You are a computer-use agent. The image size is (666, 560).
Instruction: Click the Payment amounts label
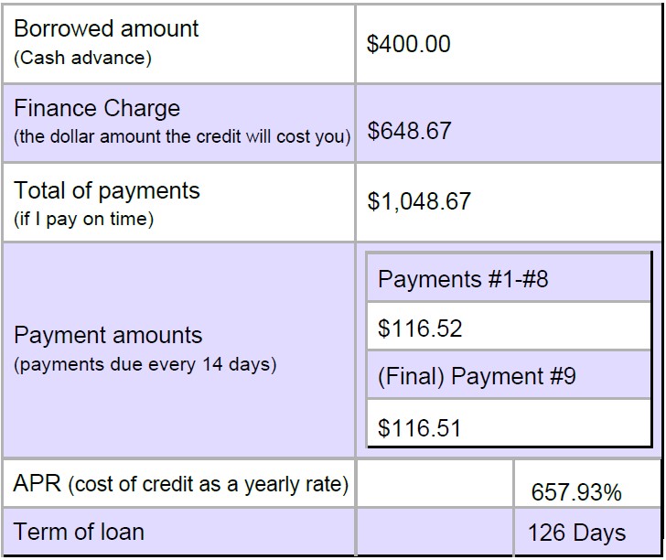point(108,335)
